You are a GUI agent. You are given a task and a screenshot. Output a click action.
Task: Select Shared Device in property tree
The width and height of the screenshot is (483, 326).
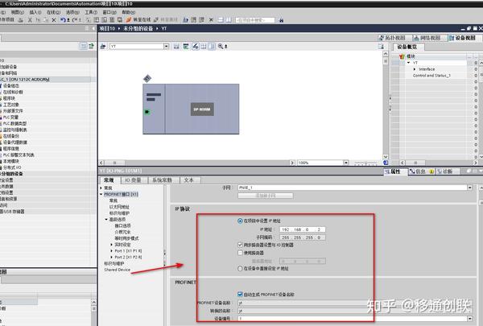click(117, 270)
